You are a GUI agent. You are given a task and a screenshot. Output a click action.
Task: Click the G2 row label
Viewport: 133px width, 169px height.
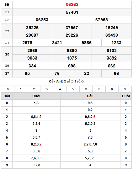[x=7, y=20]
